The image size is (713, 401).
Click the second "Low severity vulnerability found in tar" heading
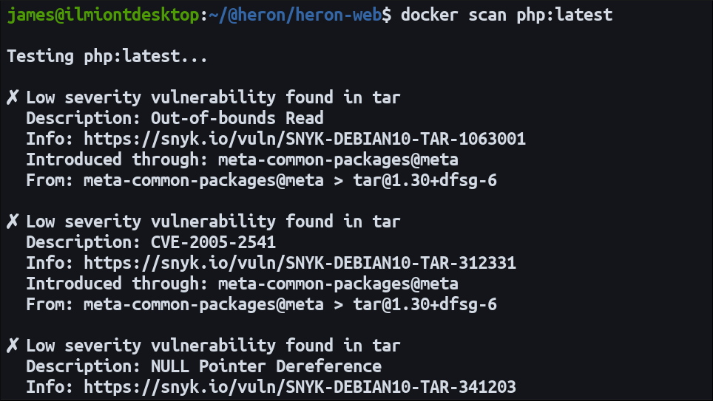coord(213,221)
